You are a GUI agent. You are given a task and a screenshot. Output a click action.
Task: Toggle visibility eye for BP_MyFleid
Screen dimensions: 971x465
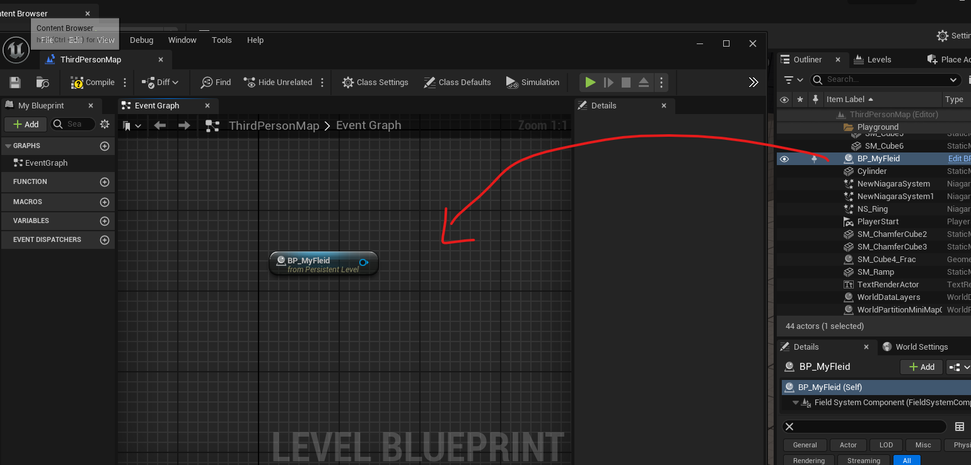point(784,159)
